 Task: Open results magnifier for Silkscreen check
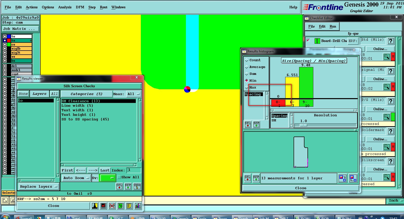387,177
